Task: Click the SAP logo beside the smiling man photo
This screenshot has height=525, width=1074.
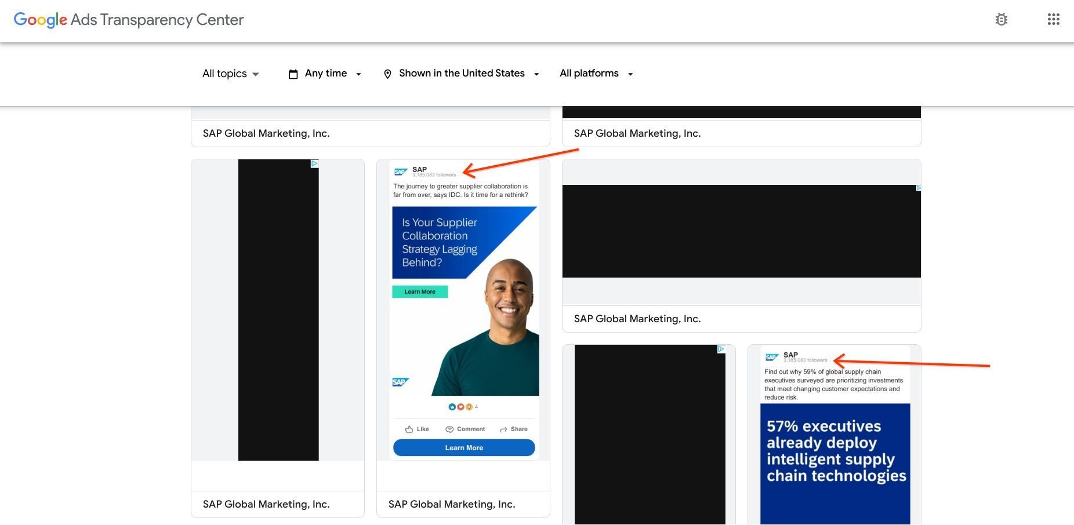Action: pos(401,382)
